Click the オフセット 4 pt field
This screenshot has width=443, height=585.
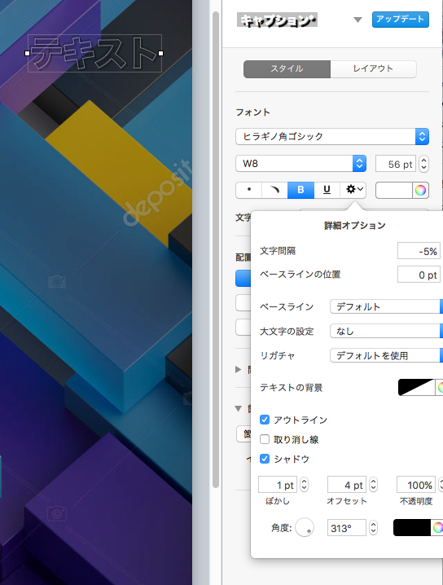coord(347,485)
